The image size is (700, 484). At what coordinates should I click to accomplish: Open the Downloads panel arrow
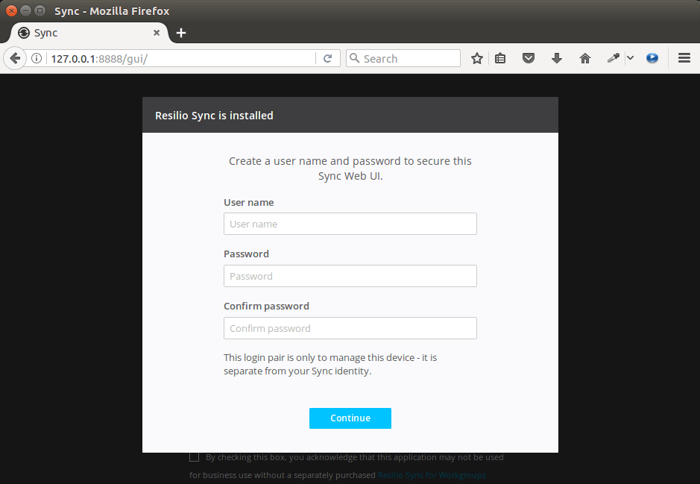pos(556,58)
